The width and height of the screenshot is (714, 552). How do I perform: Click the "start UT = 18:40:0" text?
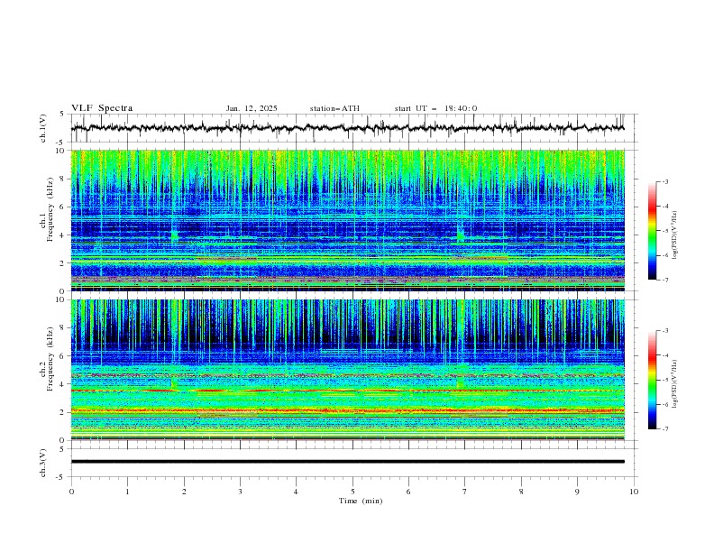435,108
